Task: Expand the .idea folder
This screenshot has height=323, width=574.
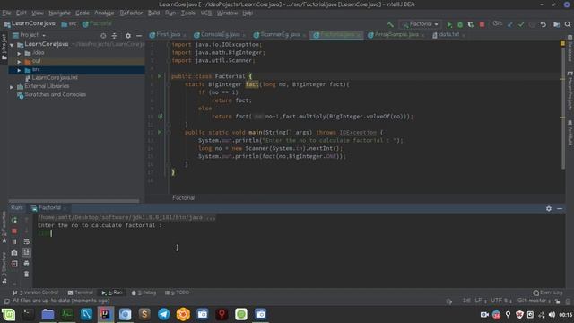Action: (x=19, y=53)
